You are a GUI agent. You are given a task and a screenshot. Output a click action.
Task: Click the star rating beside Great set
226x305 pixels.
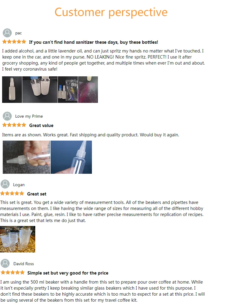[12, 194]
